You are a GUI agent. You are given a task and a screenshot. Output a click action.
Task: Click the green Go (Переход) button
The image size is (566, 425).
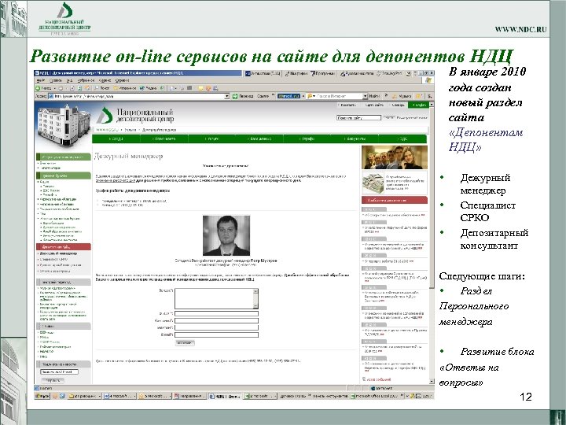pyautogui.click(x=243, y=96)
